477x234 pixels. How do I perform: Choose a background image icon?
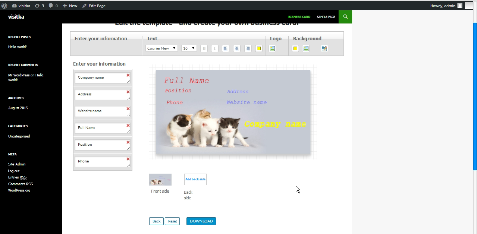[x=306, y=48]
